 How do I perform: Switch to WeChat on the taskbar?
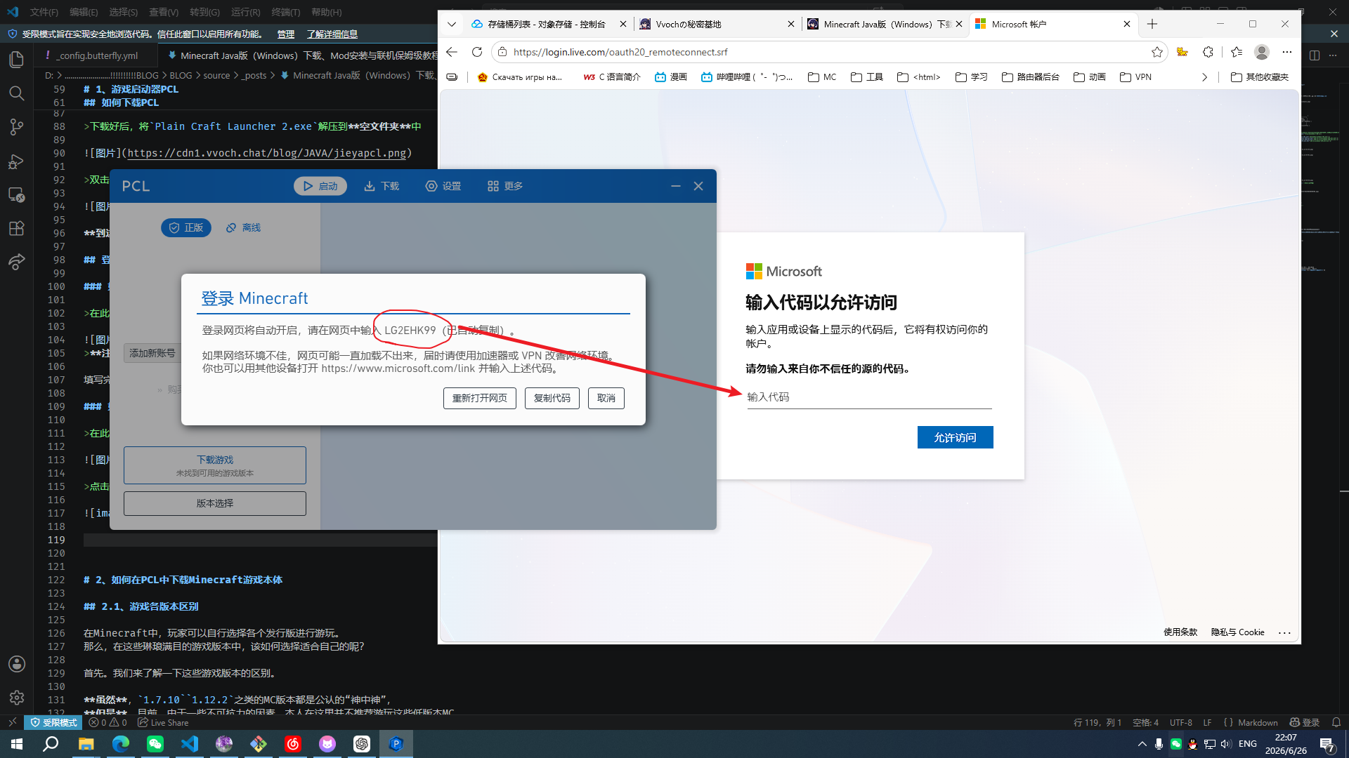pos(155,744)
